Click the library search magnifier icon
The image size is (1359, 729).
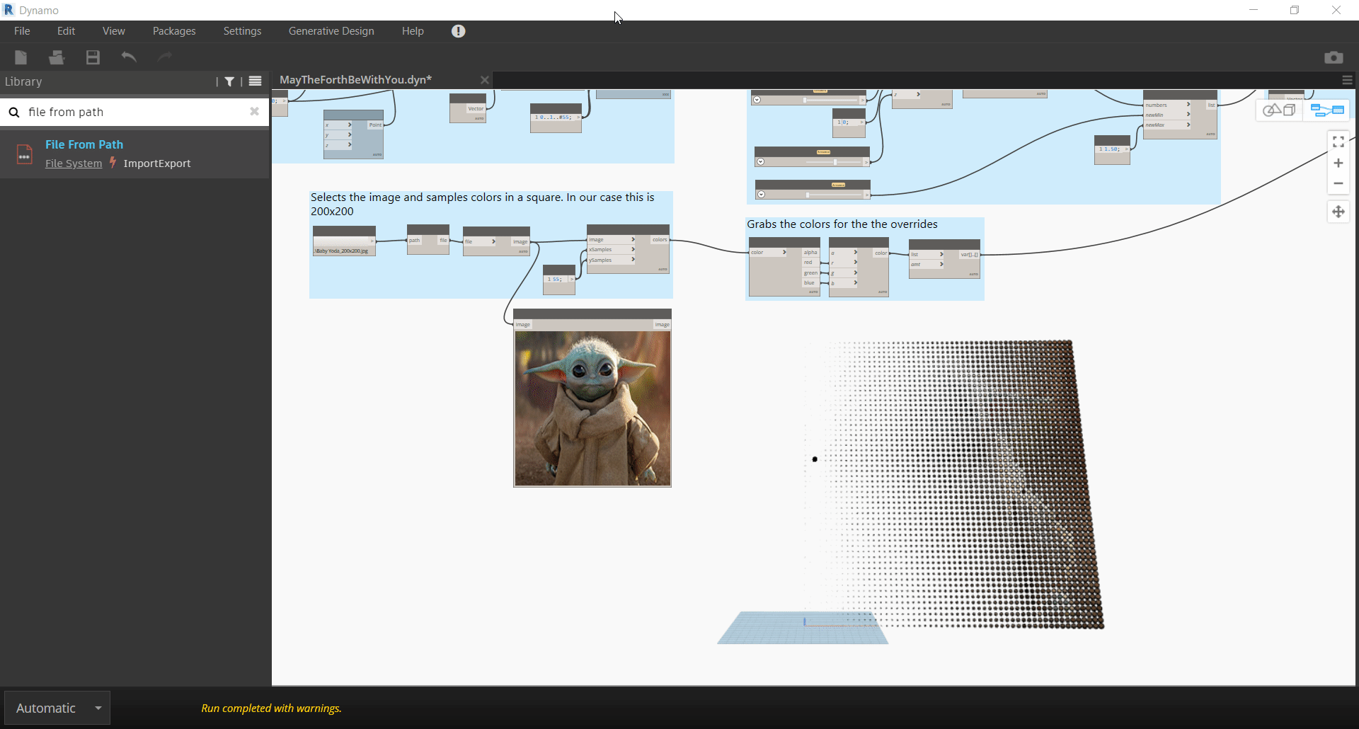14,112
